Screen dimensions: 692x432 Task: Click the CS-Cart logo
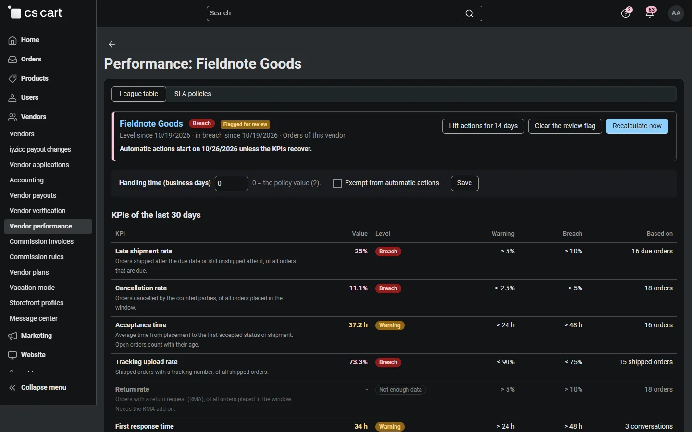tap(35, 13)
